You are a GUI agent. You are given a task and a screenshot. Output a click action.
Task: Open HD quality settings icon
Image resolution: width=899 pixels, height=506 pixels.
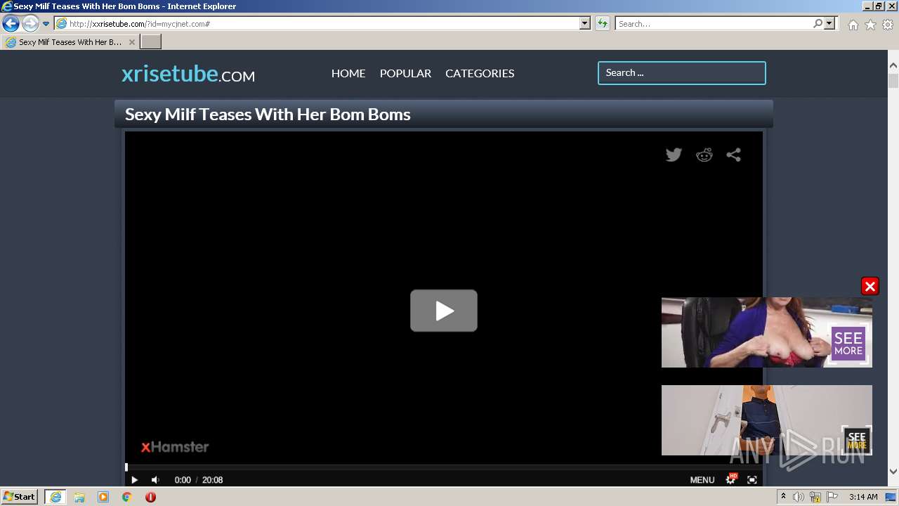click(731, 479)
